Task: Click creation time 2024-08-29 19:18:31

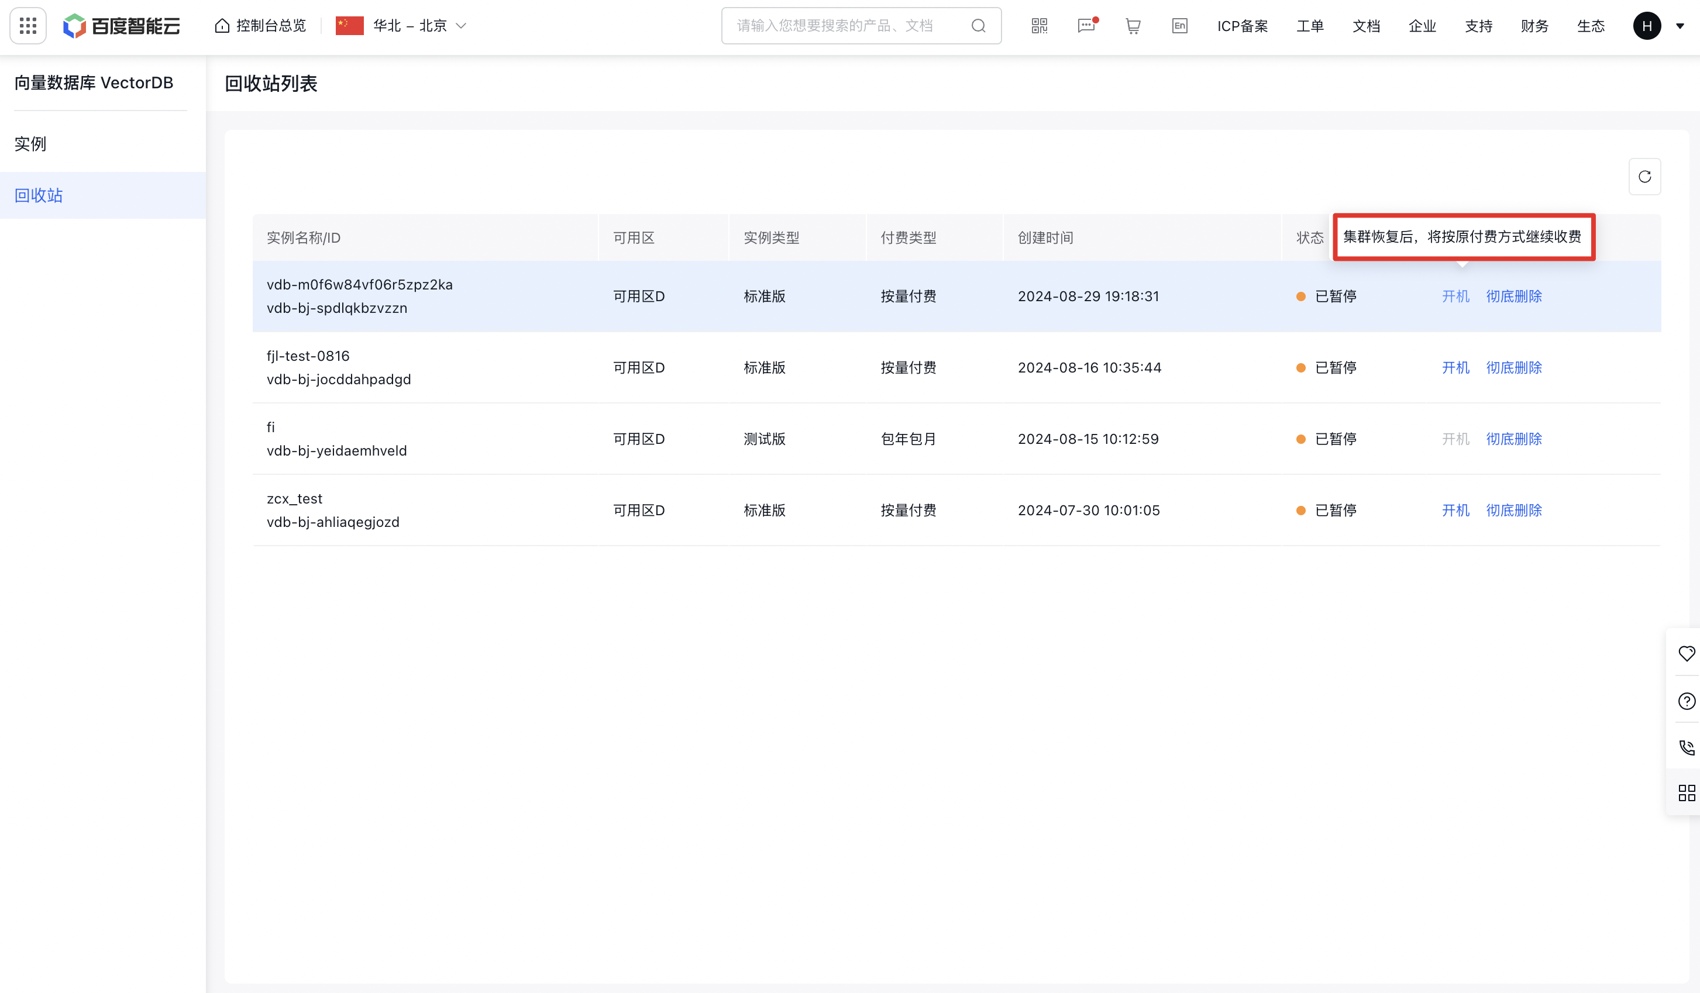Action: [1088, 296]
